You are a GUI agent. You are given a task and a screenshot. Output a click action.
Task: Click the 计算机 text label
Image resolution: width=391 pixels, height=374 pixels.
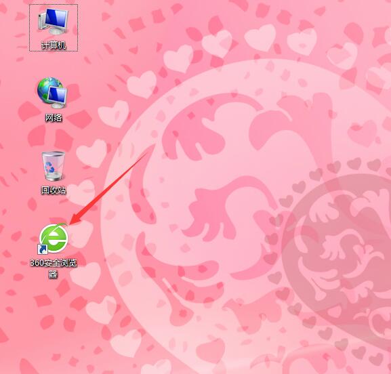click(54, 45)
